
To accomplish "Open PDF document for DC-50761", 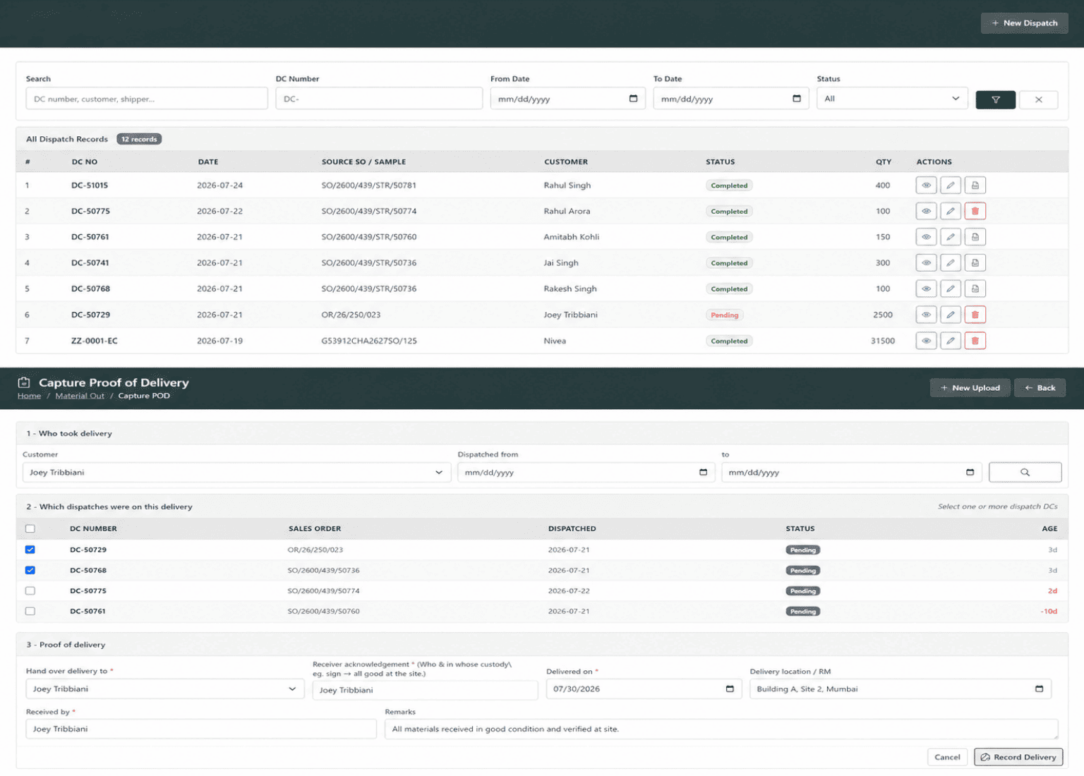I will point(975,237).
